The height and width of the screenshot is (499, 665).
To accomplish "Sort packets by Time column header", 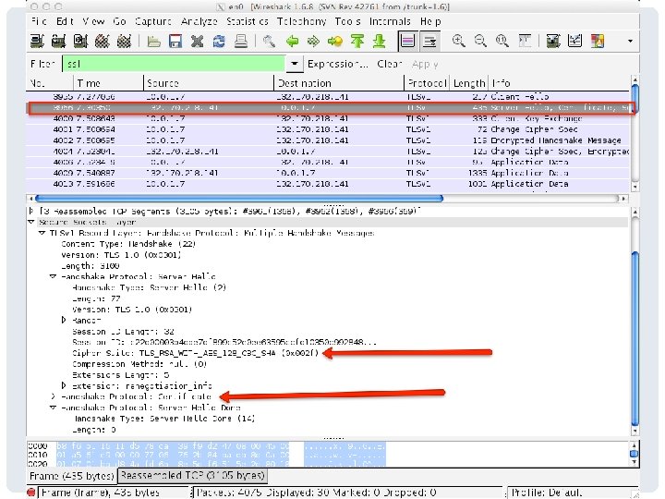I will click(109, 83).
